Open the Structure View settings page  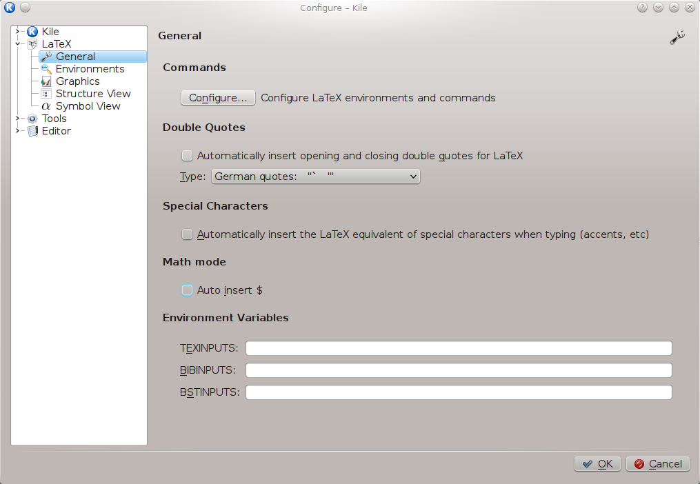93,94
